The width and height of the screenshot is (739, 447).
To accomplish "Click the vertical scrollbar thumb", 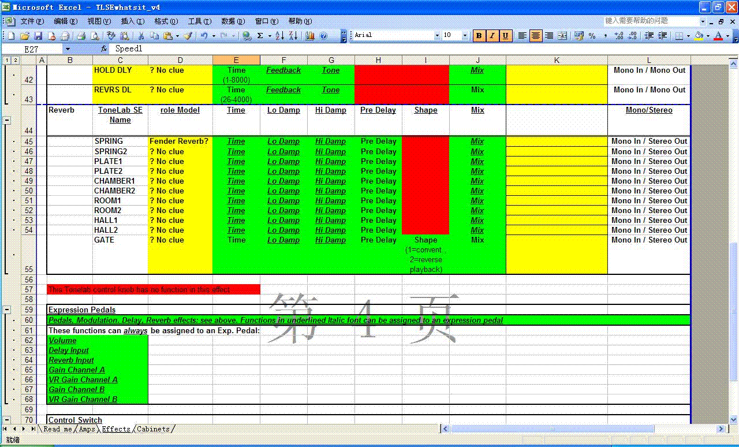I will tap(734, 311).
